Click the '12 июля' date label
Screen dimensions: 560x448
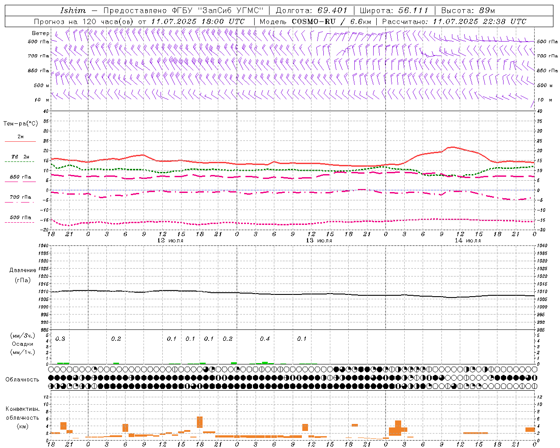coord(170,241)
